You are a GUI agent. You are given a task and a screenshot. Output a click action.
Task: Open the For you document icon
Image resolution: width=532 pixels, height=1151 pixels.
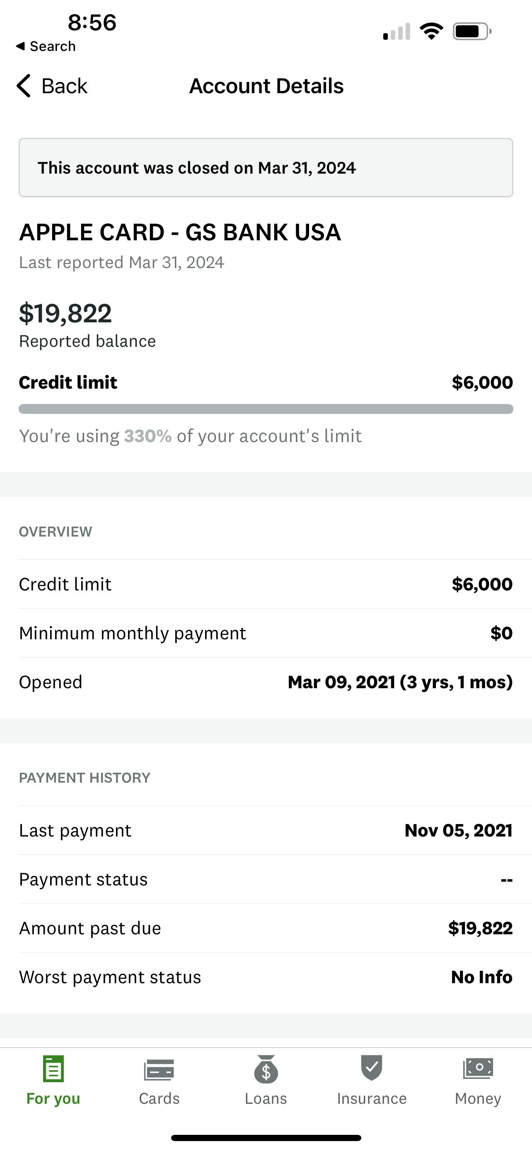[53, 1069]
